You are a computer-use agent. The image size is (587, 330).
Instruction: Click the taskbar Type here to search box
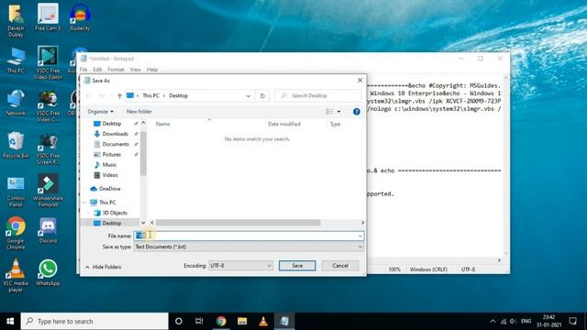[x=94, y=321]
